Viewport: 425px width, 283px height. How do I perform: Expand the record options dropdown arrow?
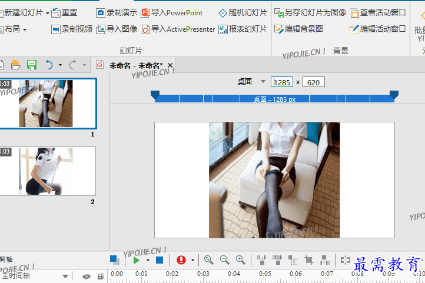pyautogui.click(x=192, y=261)
